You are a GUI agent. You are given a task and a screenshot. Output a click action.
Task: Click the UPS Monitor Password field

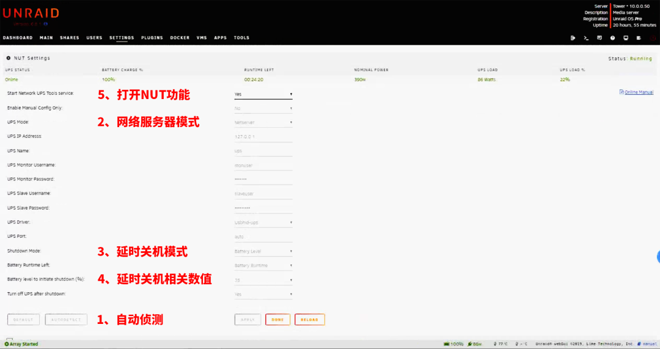coord(263,180)
